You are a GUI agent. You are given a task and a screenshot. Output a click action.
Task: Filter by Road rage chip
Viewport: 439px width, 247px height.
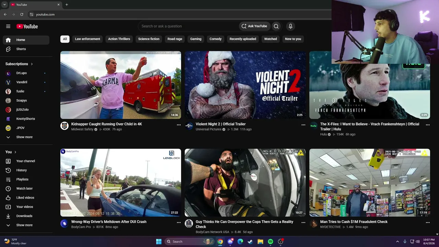pos(175,39)
